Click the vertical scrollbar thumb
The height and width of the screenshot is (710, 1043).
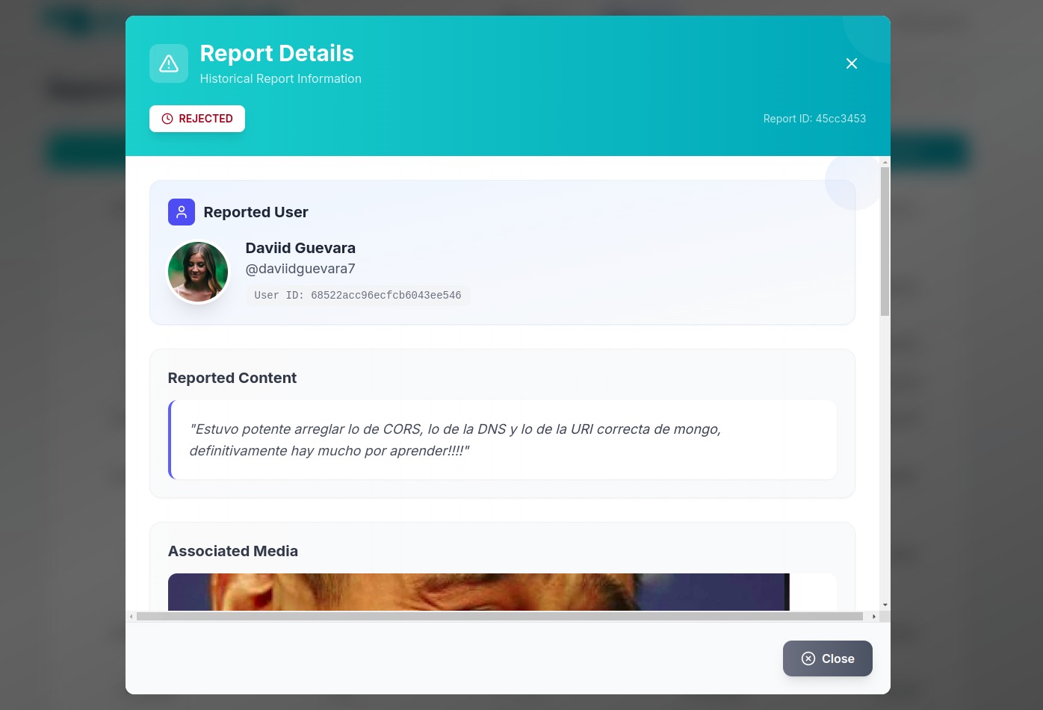pos(885,239)
